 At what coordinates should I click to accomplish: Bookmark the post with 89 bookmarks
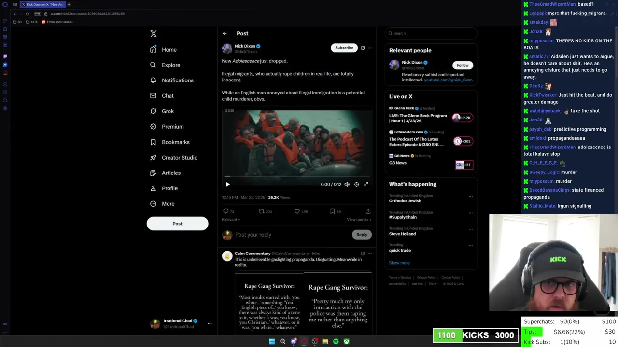pyautogui.click(x=336, y=211)
